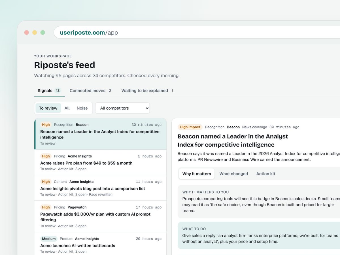340x255 pixels.
Task: Open the Pagewatch adds $3,000/yr plan signal
Action: [100, 216]
